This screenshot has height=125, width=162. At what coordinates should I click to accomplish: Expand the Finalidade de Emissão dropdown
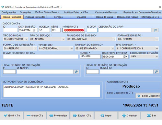(114, 39)
